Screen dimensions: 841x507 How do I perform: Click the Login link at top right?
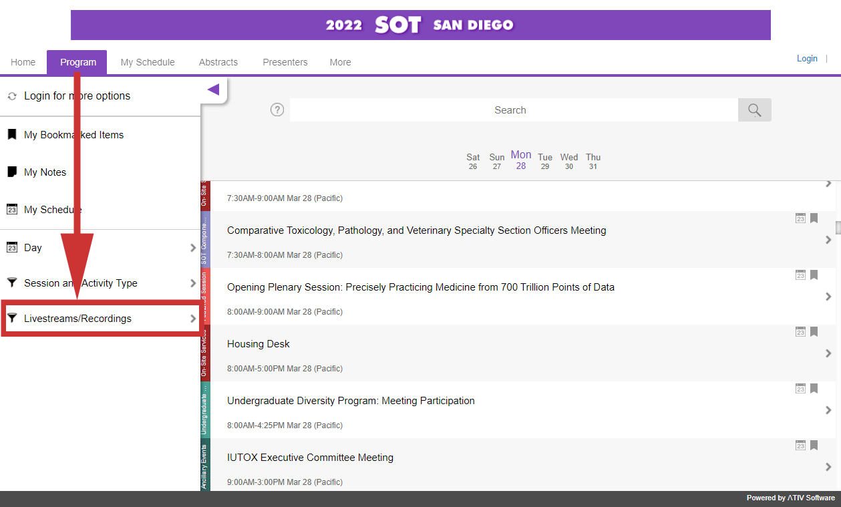(x=807, y=59)
